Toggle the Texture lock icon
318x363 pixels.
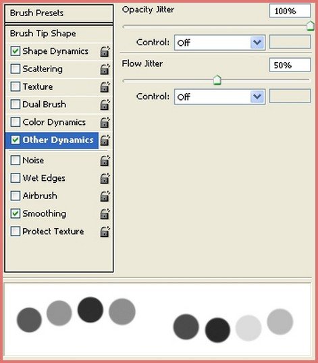[x=105, y=87]
